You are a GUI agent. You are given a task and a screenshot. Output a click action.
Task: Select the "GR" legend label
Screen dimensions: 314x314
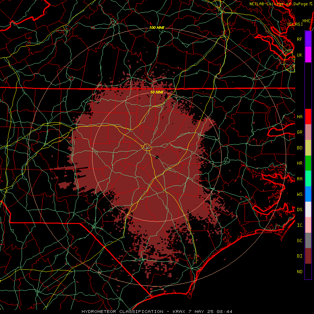300,132
